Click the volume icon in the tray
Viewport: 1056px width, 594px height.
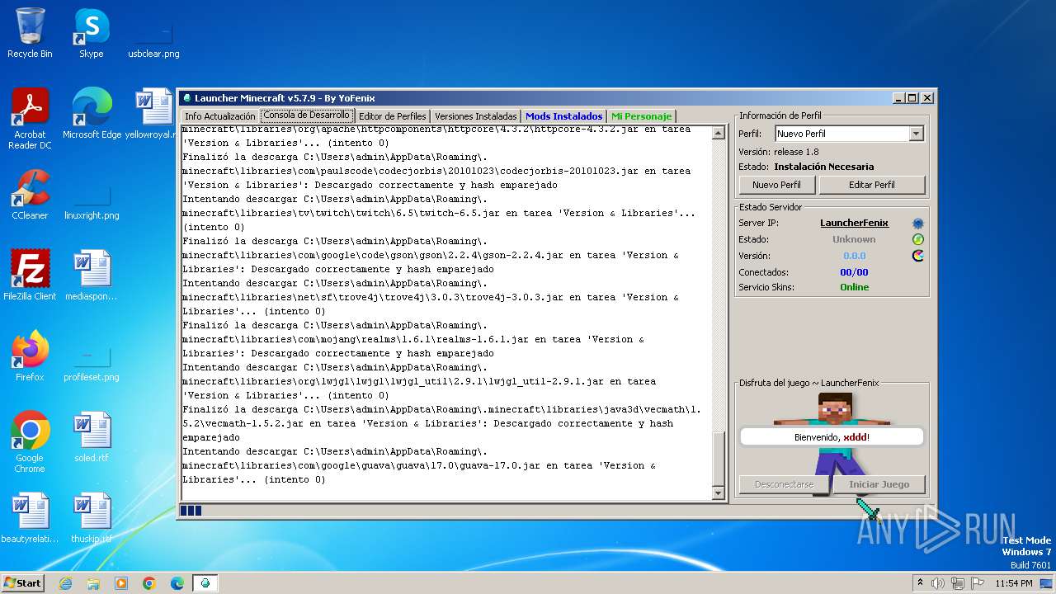[938, 583]
